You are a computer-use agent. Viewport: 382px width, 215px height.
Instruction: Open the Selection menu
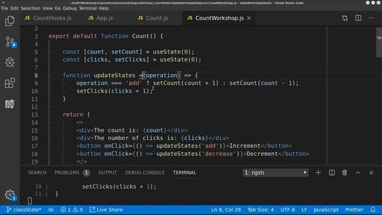click(x=30, y=8)
